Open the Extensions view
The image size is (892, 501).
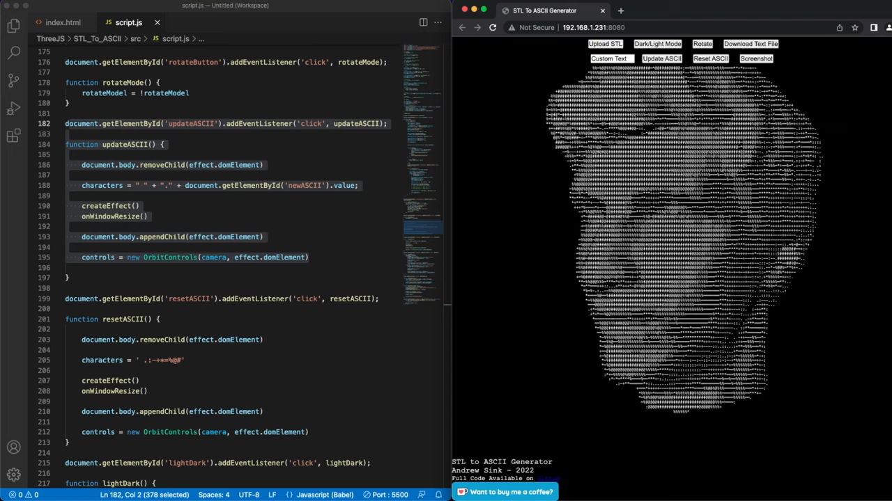(13, 136)
